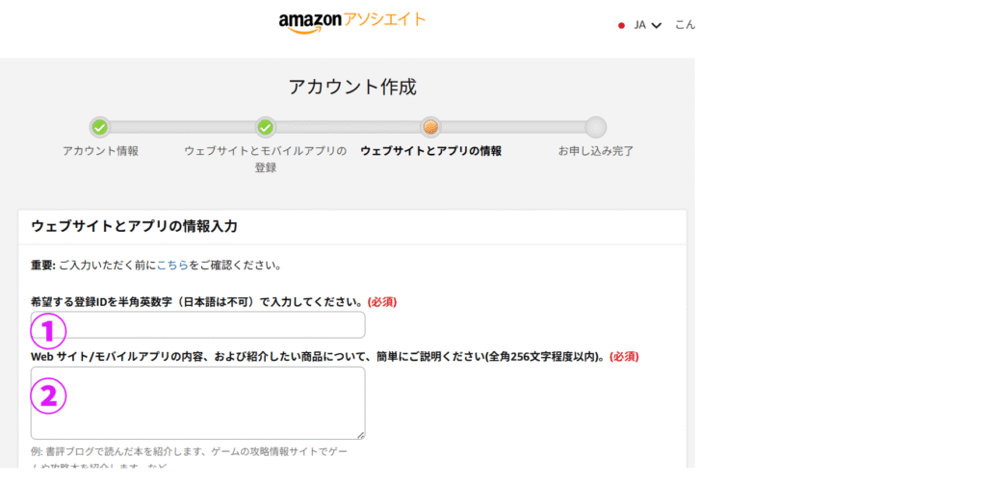The image size is (986, 483).
Task: Click the textarea resize handle corner
Action: click(x=361, y=435)
